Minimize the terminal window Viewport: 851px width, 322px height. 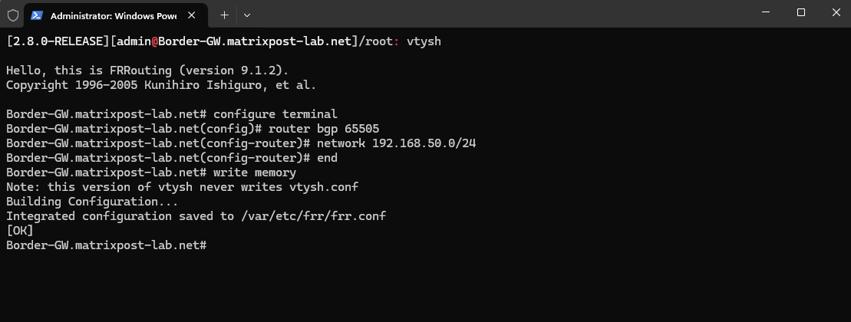(766, 12)
